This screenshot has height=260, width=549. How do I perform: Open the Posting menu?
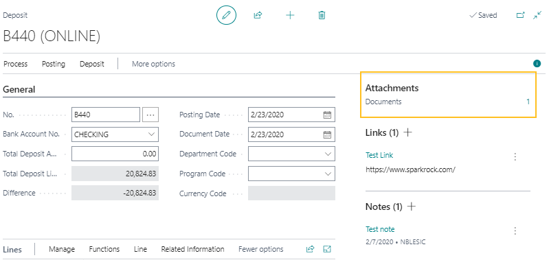point(54,64)
